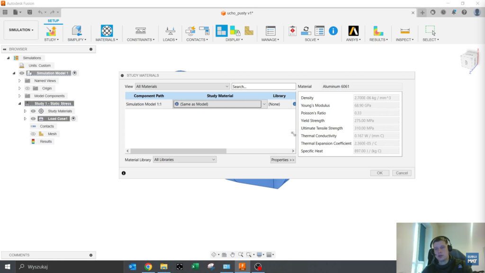Click the Properties >> button
485x273 pixels.
click(283, 160)
